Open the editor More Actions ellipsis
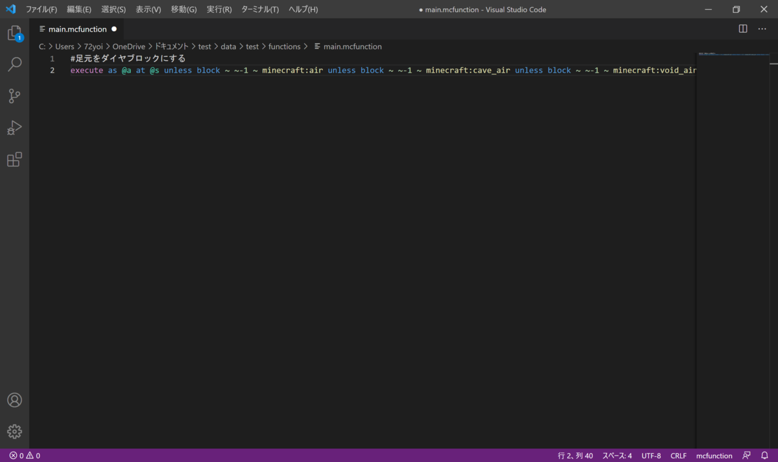The height and width of the screenshot is (462, 778). click(762, 29)
